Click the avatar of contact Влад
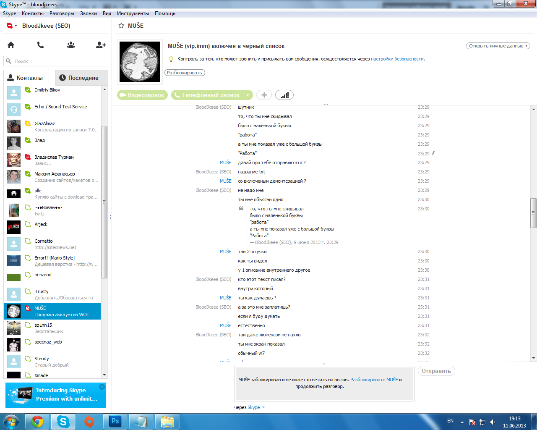Image resolution: width=537 pixels, height=430 pixels. tap(14, 143)
